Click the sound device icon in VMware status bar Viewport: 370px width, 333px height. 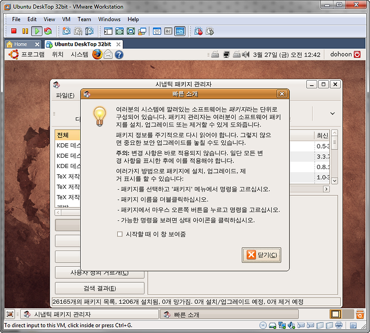292,325
